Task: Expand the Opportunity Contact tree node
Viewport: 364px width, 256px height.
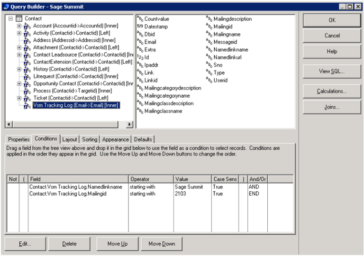Action: 19,83
